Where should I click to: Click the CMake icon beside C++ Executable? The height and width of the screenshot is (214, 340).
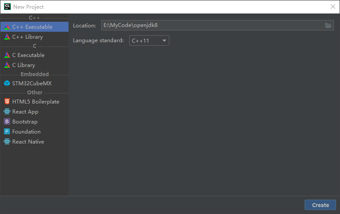pyautogui.click(x=7, y=27)
